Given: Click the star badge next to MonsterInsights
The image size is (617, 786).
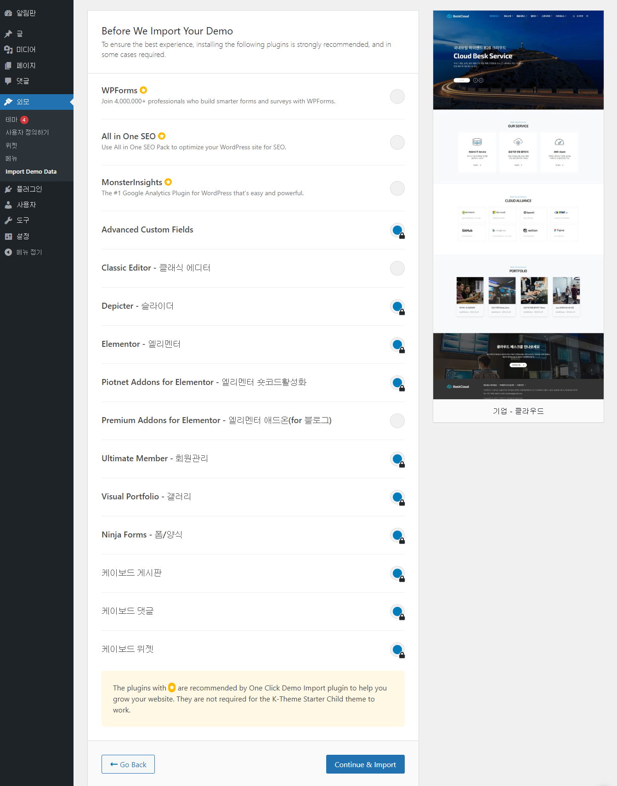Looking at the screenshot, I should [168, 182].
